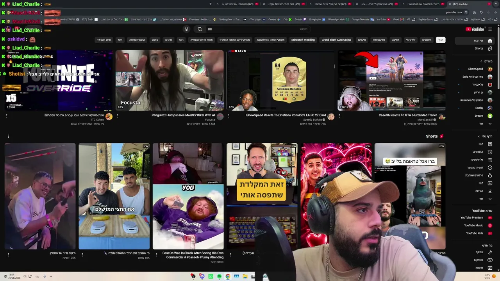Select the 'שידור חי' filter chip
500x281 pixels.
[411, 40]
